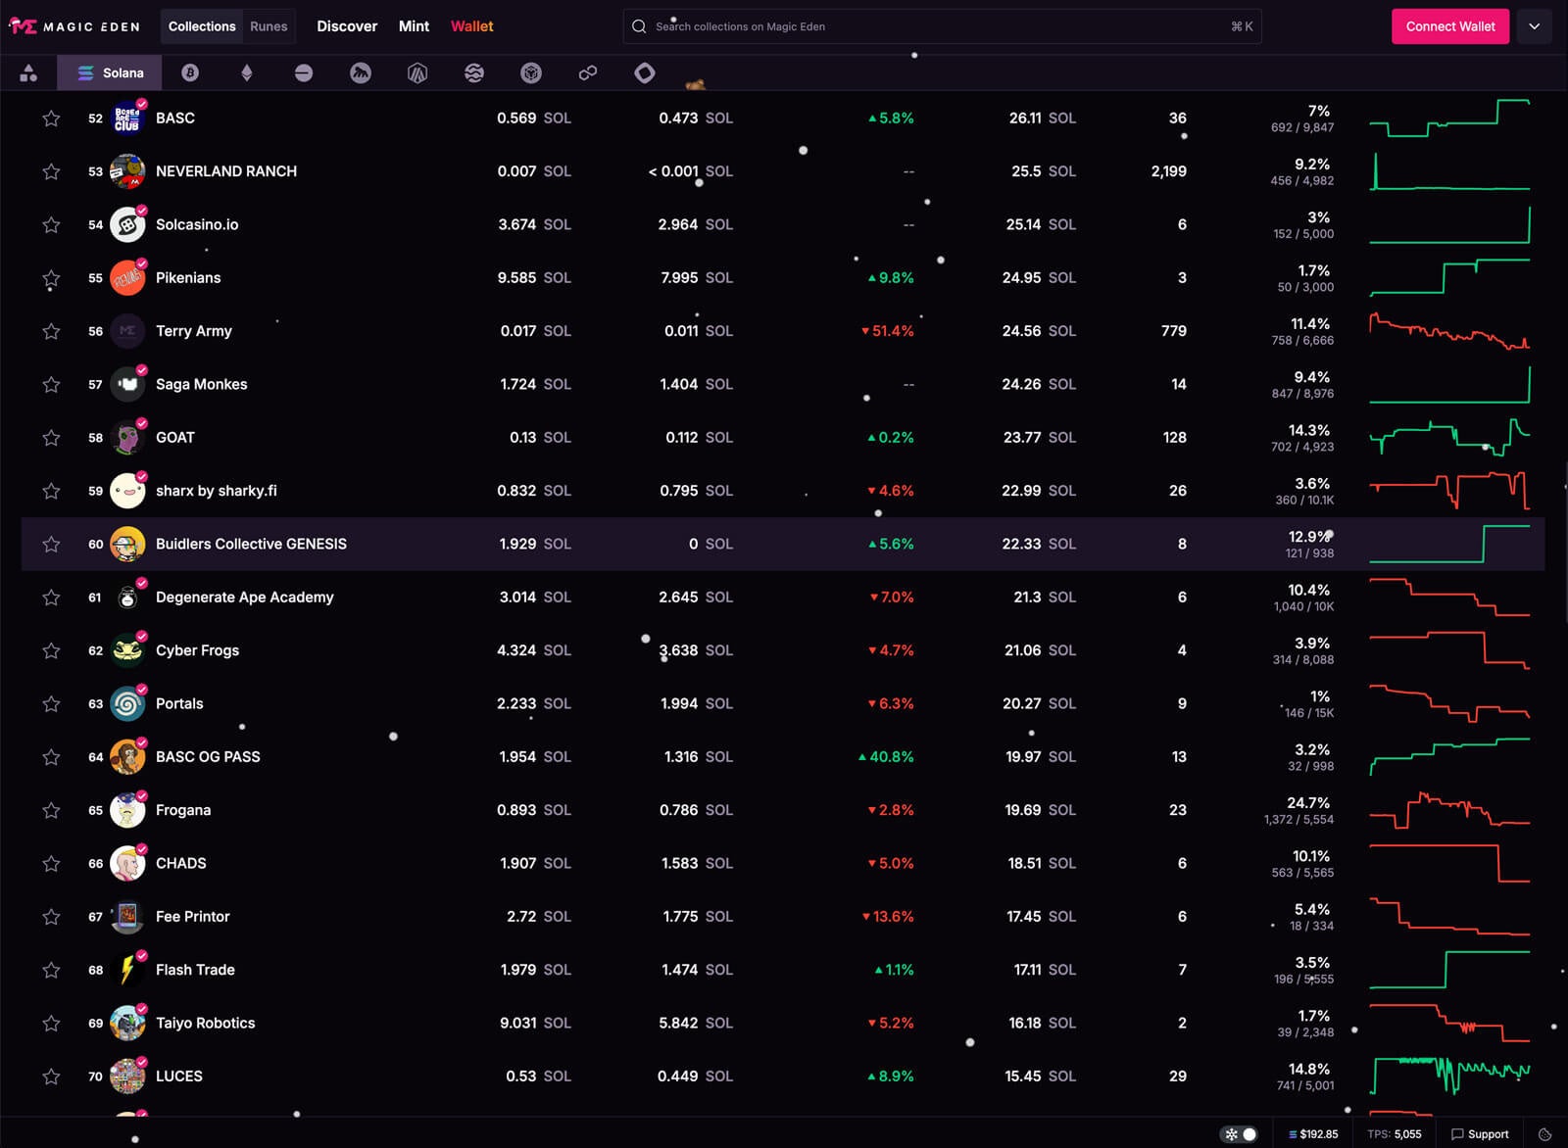This screenshot has height=1148, width=1568.
Task: Open cookie preferences icon
Action: click(x=1545, y=1133)
